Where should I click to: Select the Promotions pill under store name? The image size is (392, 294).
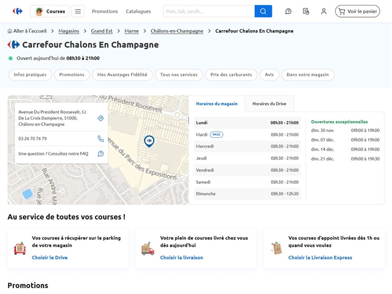[72, 75]
